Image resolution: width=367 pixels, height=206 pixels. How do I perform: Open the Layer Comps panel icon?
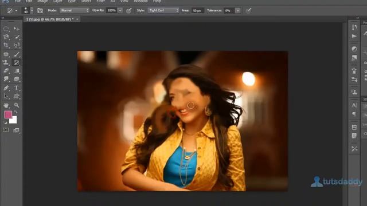coord(354,127)
